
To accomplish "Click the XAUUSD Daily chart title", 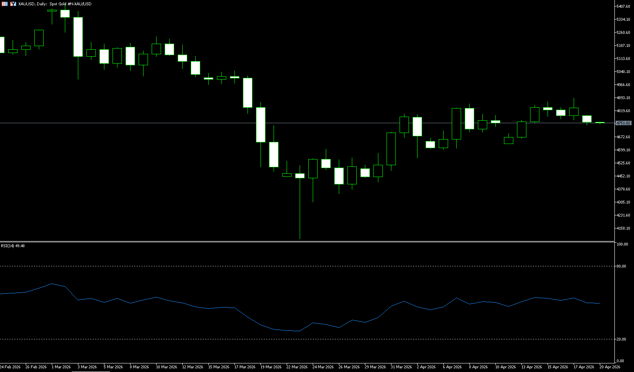I will pos(55,4).
